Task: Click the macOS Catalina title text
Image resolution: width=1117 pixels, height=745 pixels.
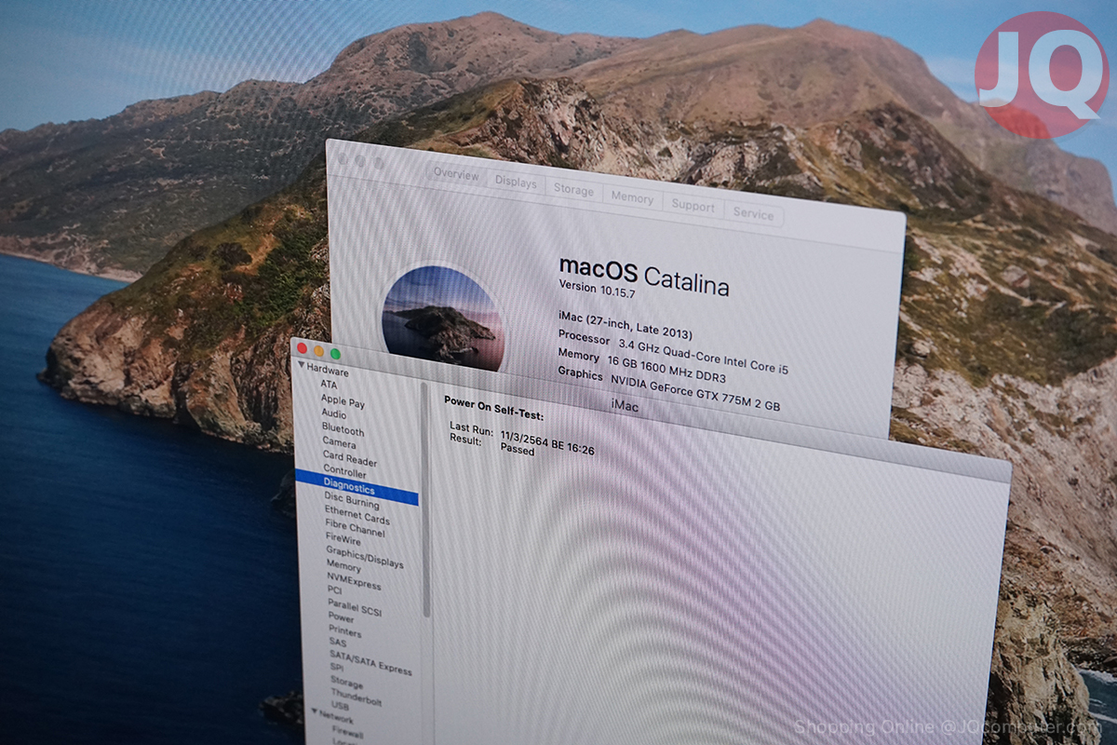Action: 644,276
